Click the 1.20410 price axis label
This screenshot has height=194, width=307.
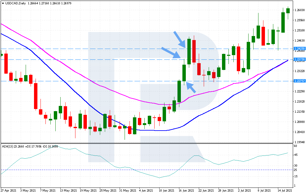300,132
